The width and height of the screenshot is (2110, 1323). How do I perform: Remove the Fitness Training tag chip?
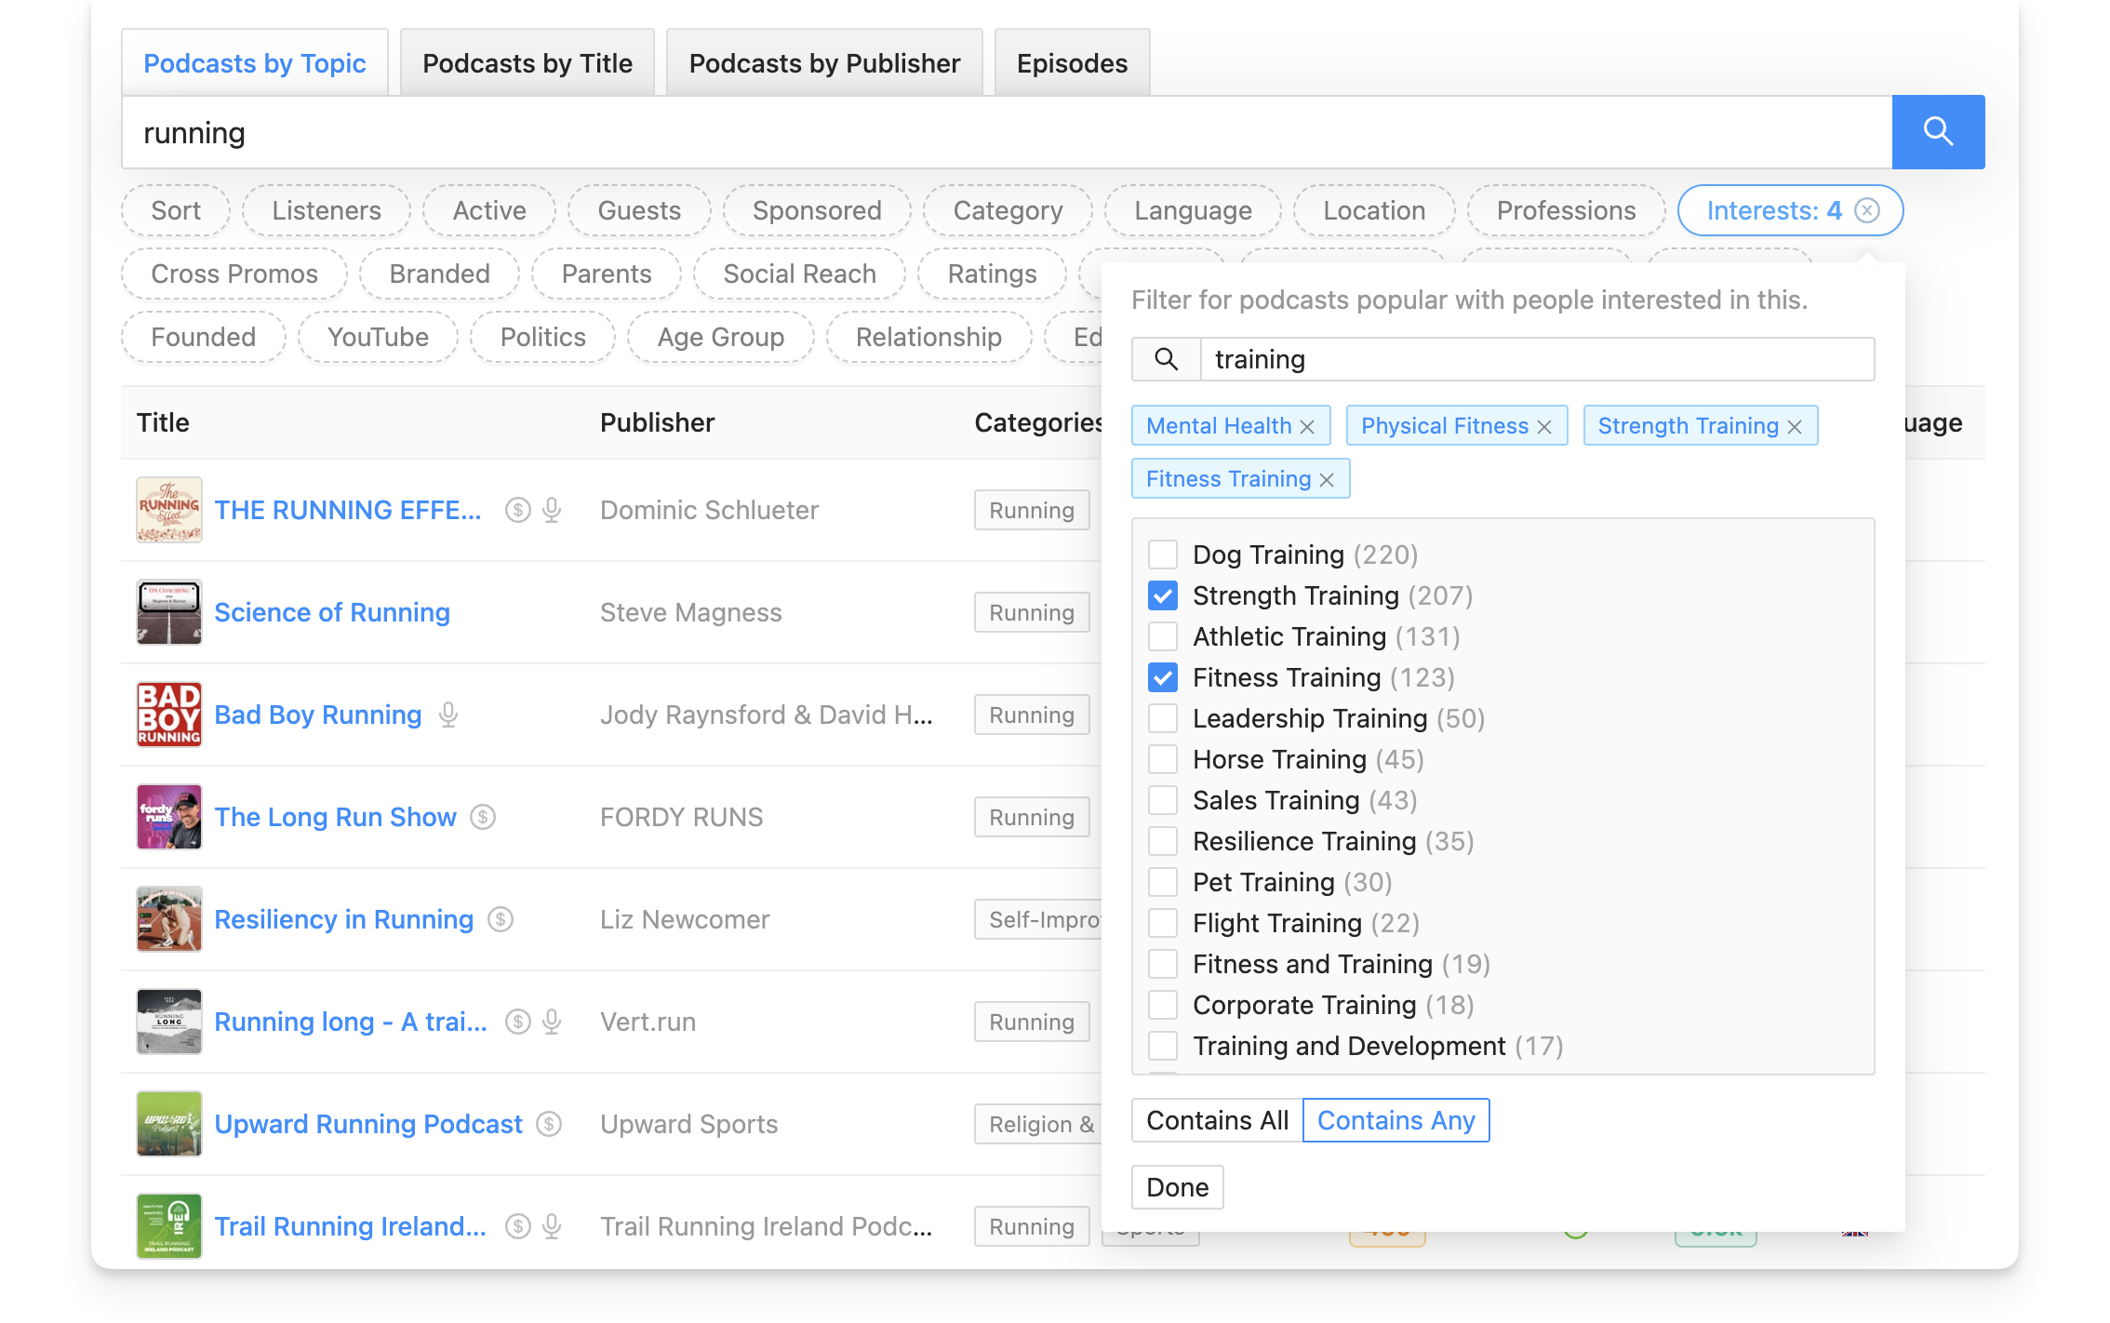[1327, 479]
